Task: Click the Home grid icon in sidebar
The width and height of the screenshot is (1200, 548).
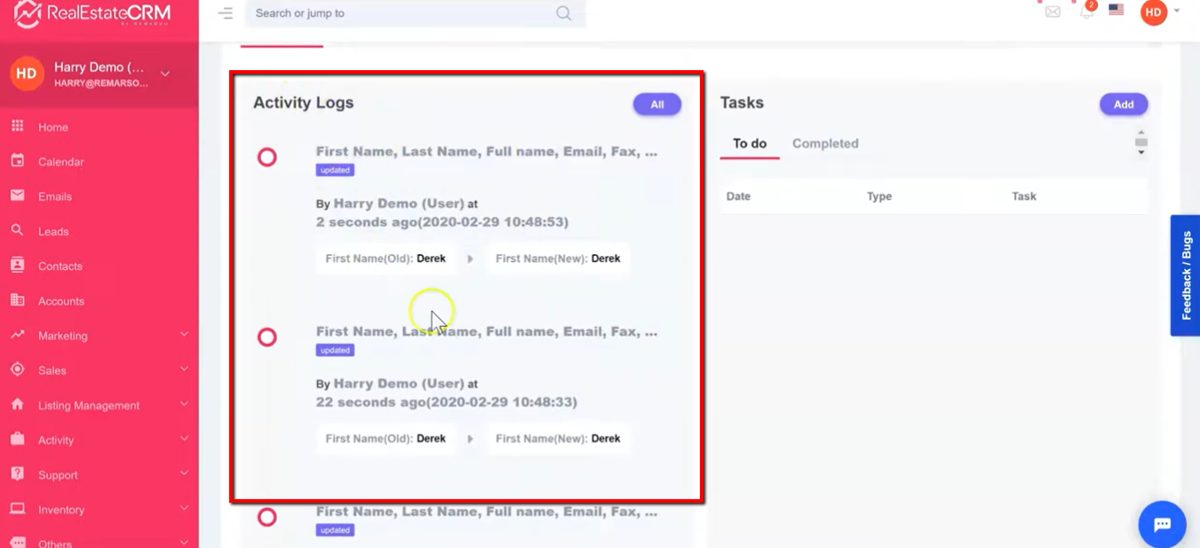Action: tap(17, 127)
